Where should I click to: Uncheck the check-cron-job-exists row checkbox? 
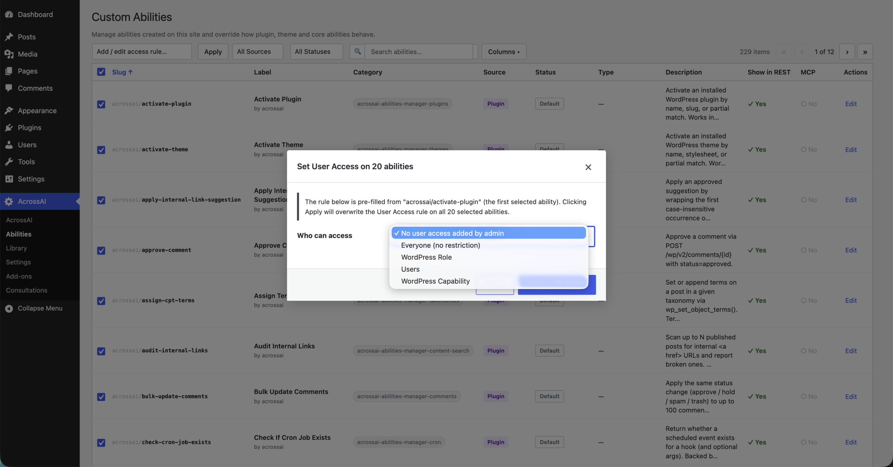[101, 442]
